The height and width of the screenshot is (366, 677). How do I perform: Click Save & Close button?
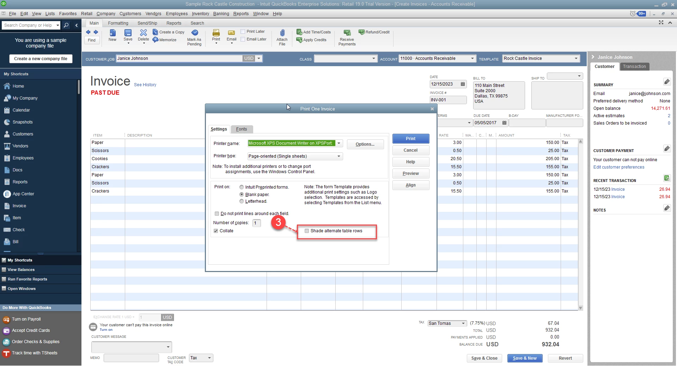tap(484, 358)
